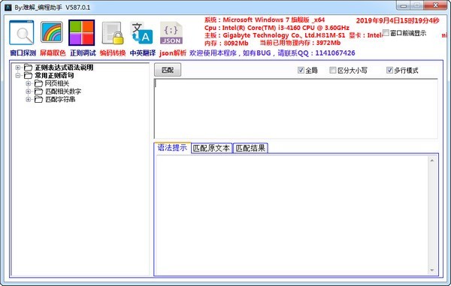
Task: Click inside the syntax hint text area
Action: pyautogui.click(x=292, y=215)
